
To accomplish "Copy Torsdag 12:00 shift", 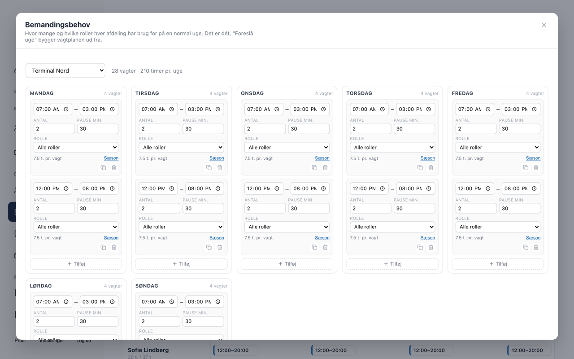I will (420, 247).
